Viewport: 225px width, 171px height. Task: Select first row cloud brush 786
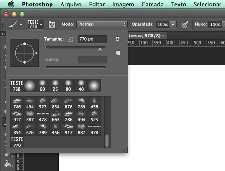(17, 103)
